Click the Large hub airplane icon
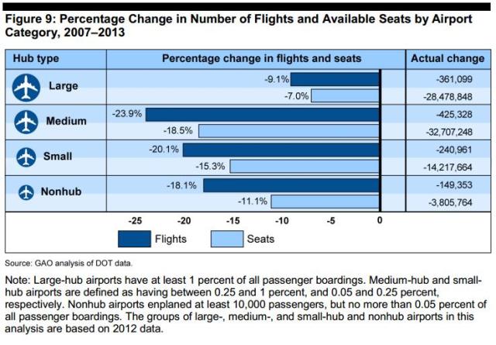Image resolution: width=496 pixels, height=345 pixels. [x=26, y=88]
